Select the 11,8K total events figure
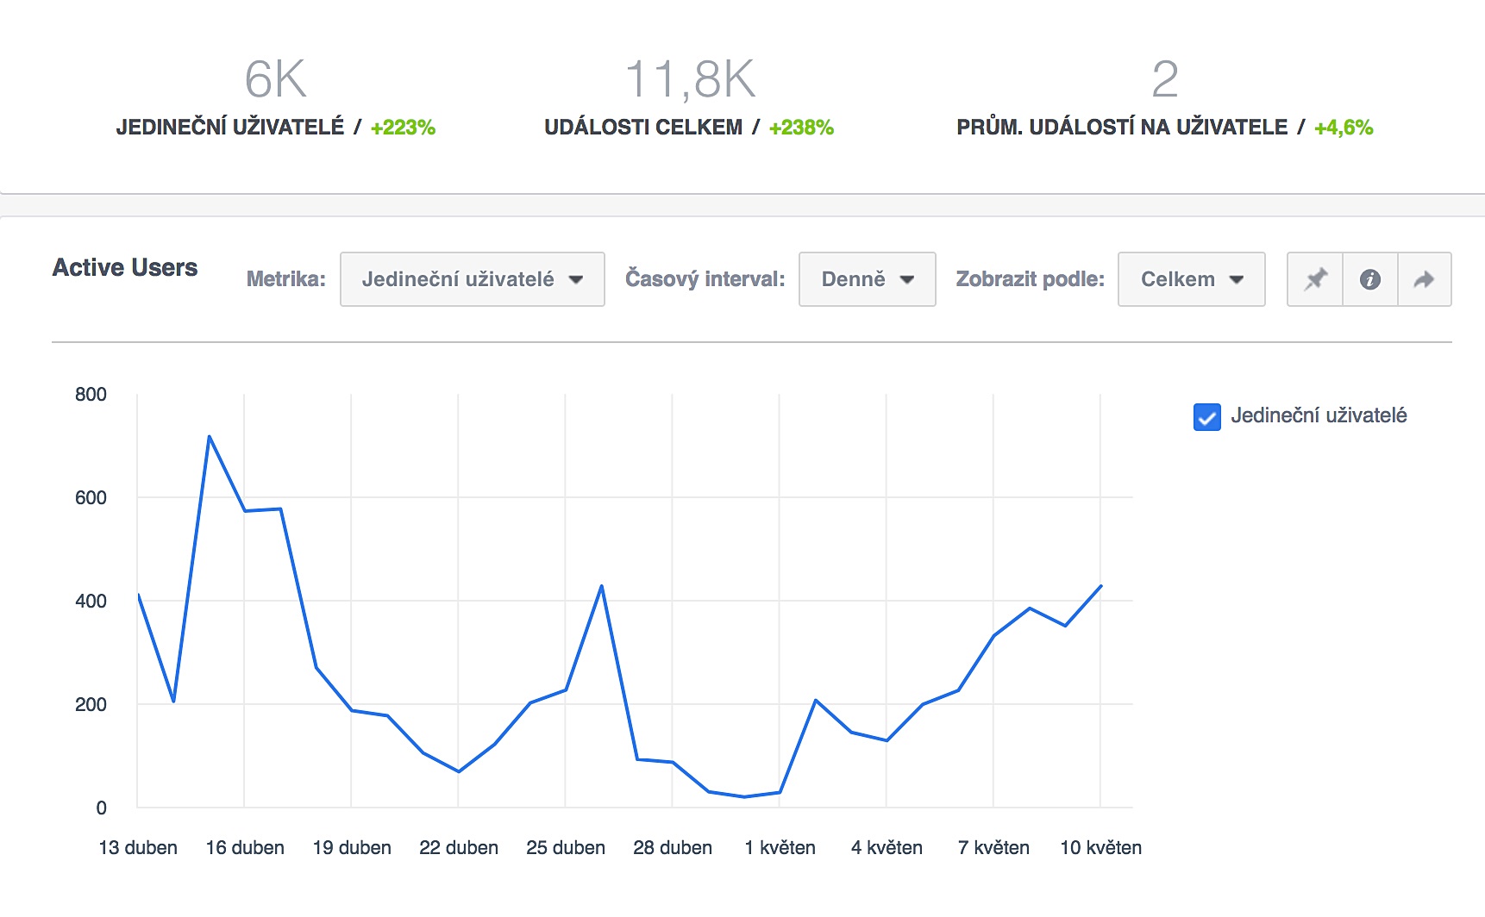This screenshot has width=1485, height=917. [x=689, y=79]
